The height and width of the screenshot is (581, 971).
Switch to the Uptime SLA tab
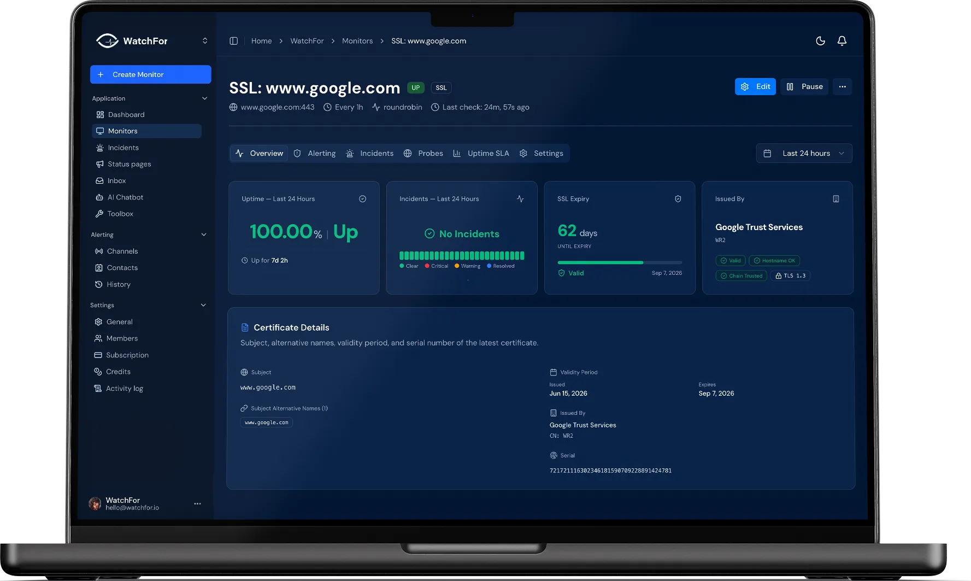[x=481, y=154]
